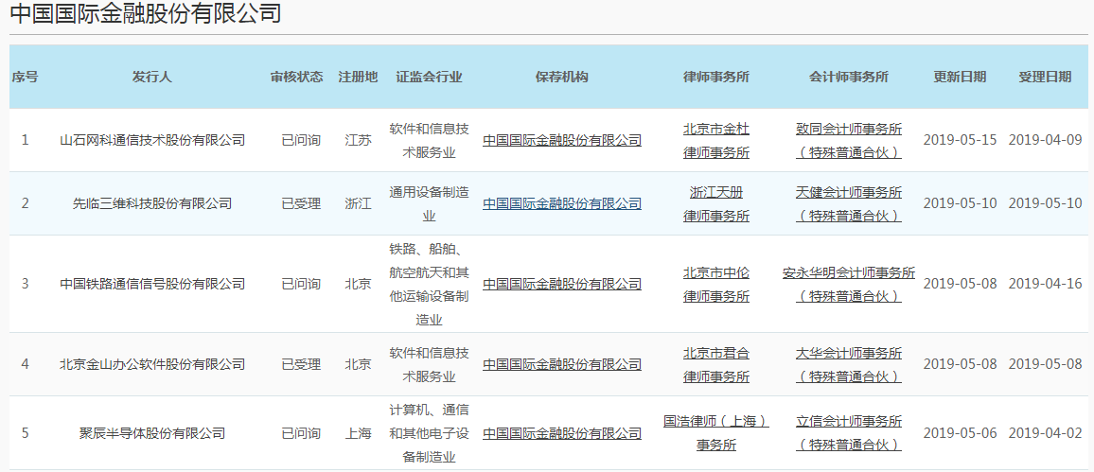This screenshot has height=472, width=1094.
Task: Click status 已问询 in 山石网科 row
Action: coord(301,140)
